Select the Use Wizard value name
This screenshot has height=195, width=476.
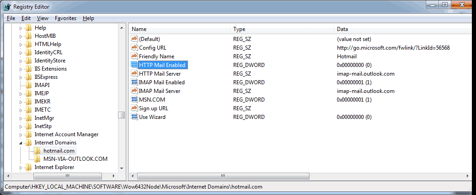tap(152, 117)
